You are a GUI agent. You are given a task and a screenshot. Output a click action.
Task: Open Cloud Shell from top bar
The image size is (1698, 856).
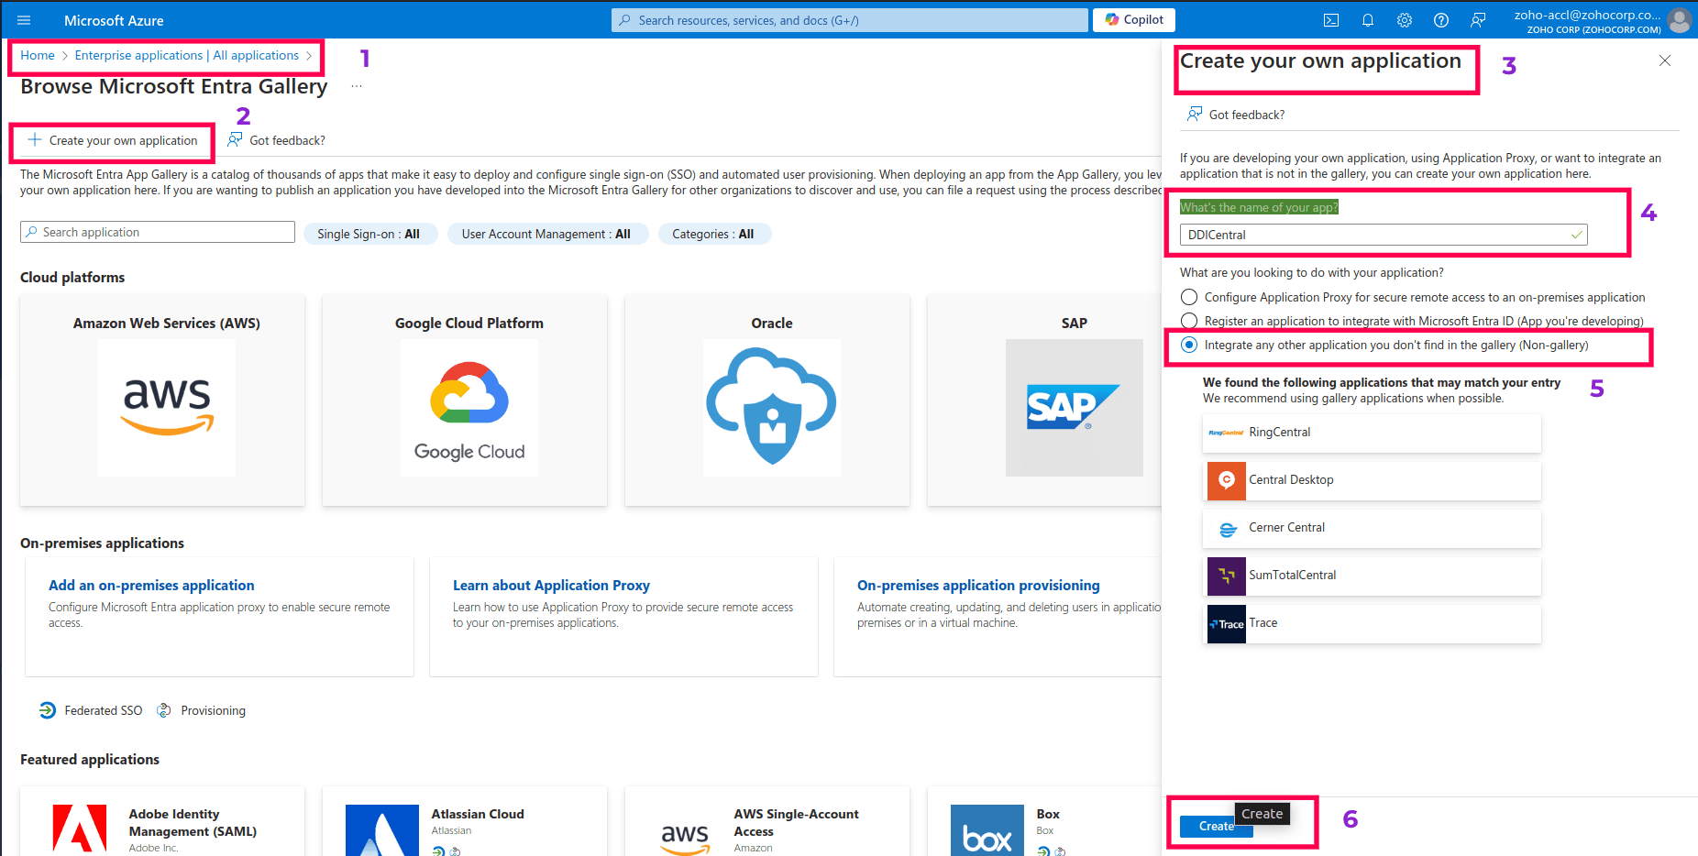pos(1331,20)
